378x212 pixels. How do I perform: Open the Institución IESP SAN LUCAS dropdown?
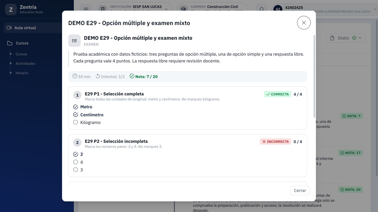[x=134, y=9]
